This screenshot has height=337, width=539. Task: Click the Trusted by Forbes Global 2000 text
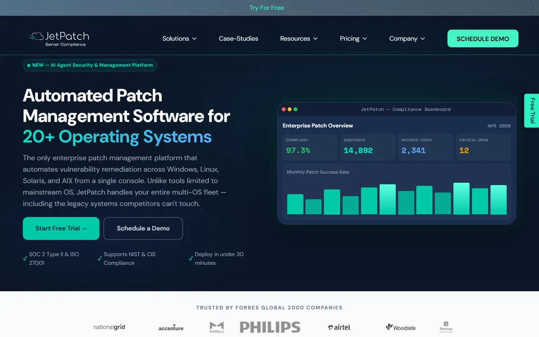pyautogui.click(x=269, y=308)
